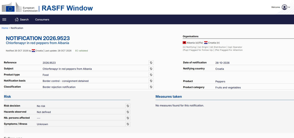Click the Organisations header label
294x138 pixels.
(190, 36)
